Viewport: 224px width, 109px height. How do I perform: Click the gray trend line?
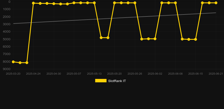115,18
